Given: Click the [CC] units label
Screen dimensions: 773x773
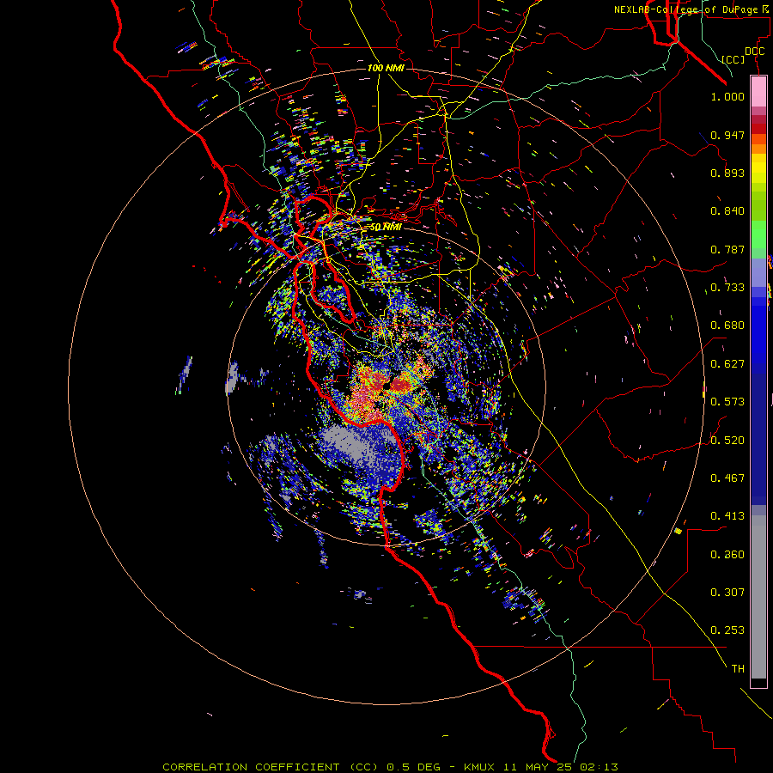Looking at the screenshot, I should pos(733,59).
